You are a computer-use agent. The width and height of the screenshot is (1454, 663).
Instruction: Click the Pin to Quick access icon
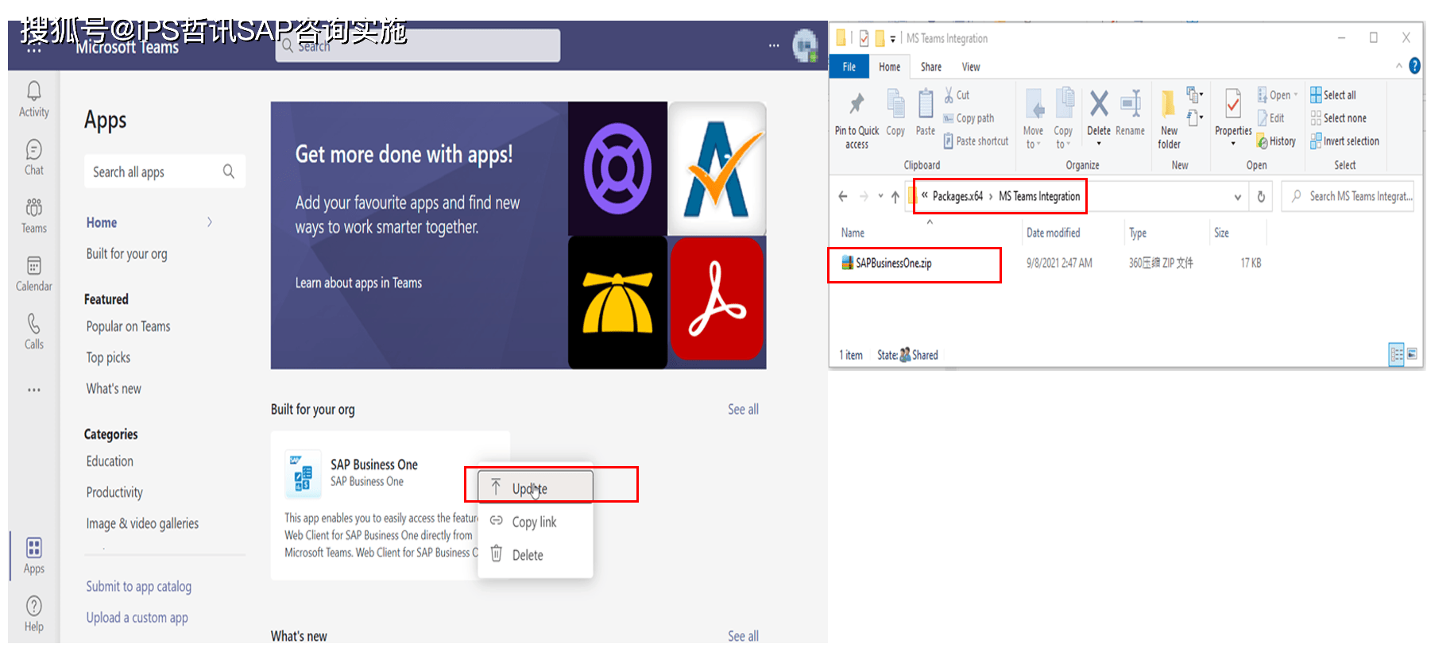pyautogui.click(x=857, y=103)
